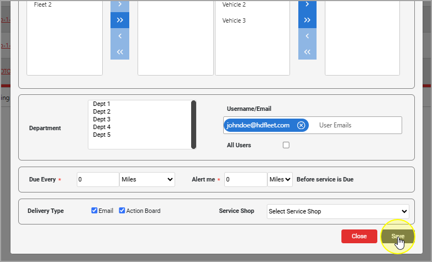Expand the Select Service Shop dropdown
Image resolution: width=432 pixels, height=262 pixels.
click(x=338, y=211)
